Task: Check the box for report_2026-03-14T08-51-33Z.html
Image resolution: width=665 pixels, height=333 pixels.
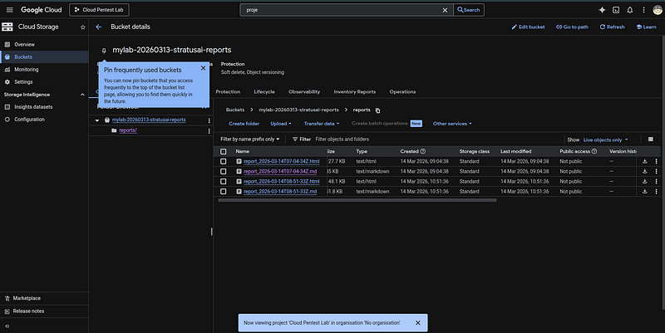Action: coord(223,181)
